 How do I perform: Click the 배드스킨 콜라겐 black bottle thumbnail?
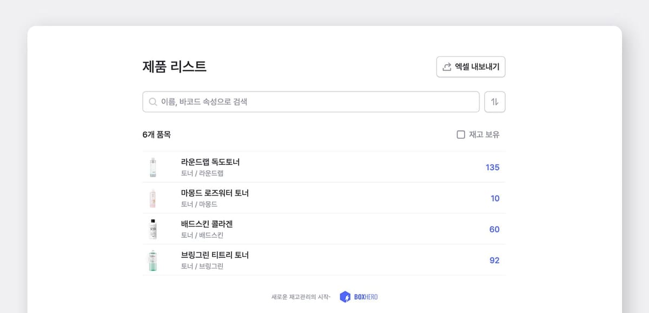pos(153,229)
